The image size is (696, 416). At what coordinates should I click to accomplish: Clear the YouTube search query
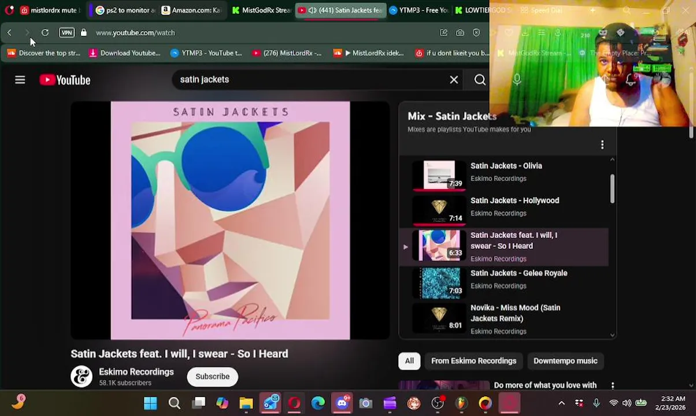point(454,80)
